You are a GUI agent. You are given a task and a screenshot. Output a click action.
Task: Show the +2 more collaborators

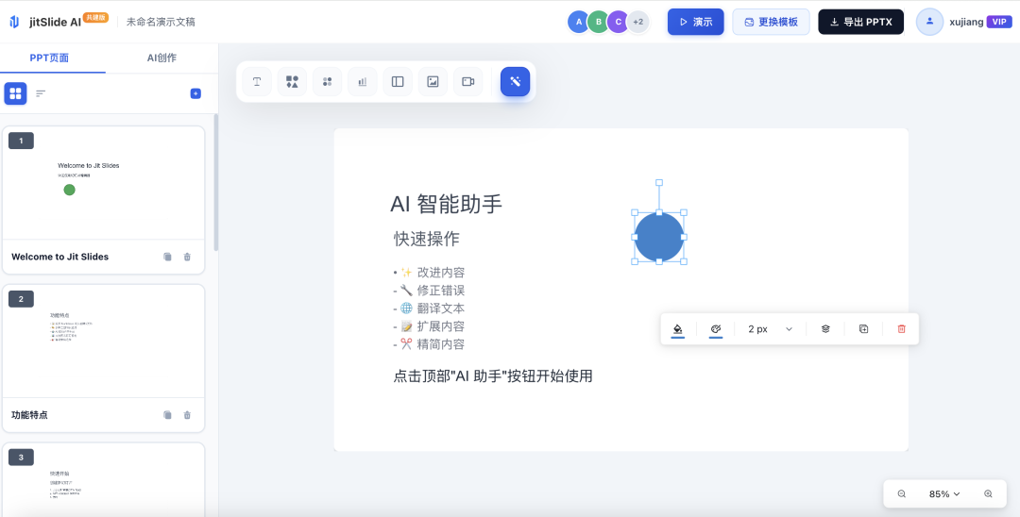click(638, 22)
